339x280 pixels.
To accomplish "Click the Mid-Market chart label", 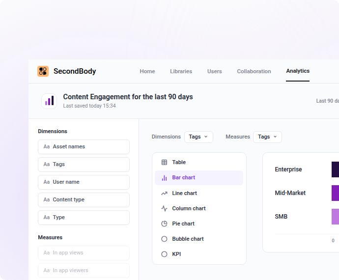I will click(290, 193).
